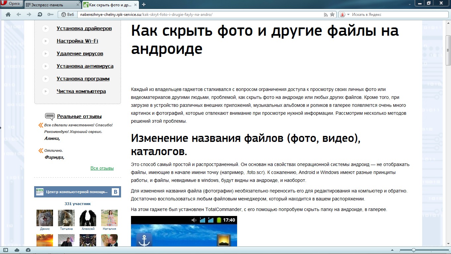The width and height of the screenshot is (451, 254).
Task: Click the RPK group logo thumbnail
Action: tap(40, 192)
